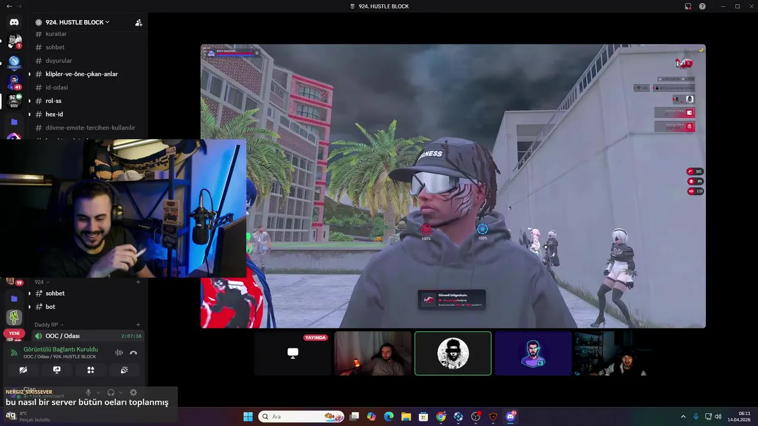Invite people to 924. HUSTLE BLOCK
This screenshot has width=758, height=426.
pyautogui.click(x=139, y=22)
